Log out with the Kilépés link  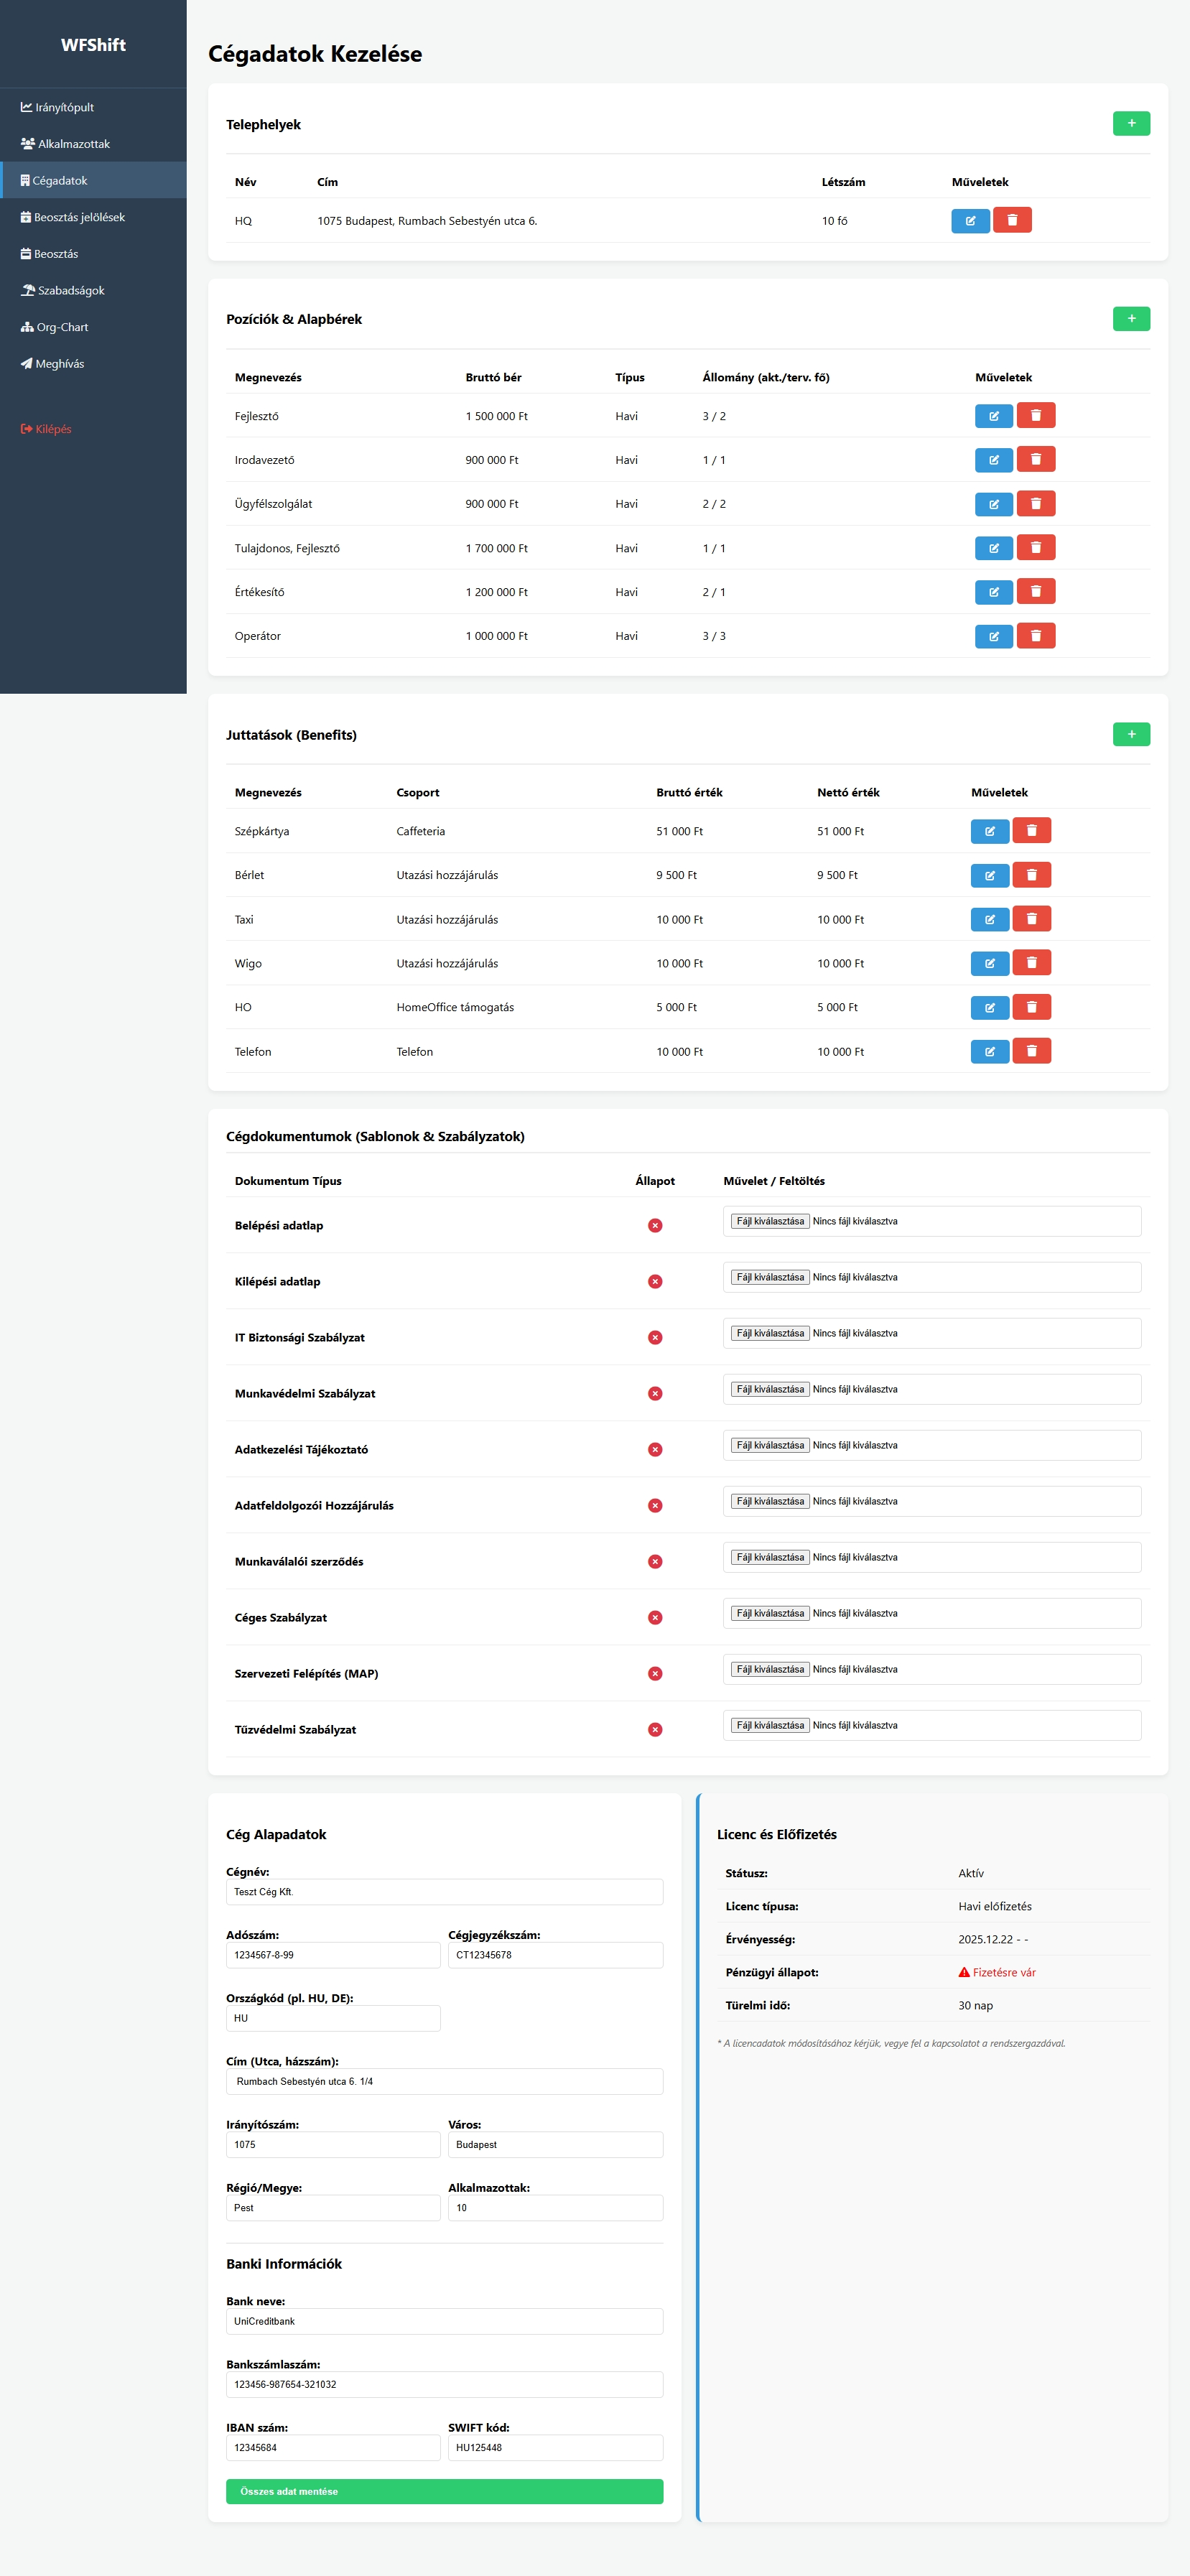[53, 429]
